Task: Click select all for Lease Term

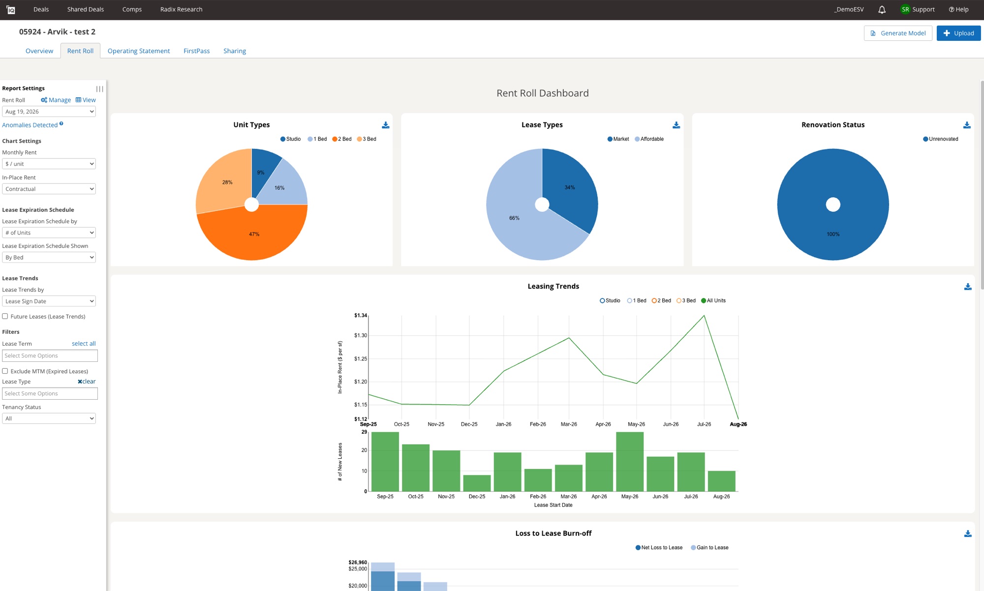Action: point(84,344)
